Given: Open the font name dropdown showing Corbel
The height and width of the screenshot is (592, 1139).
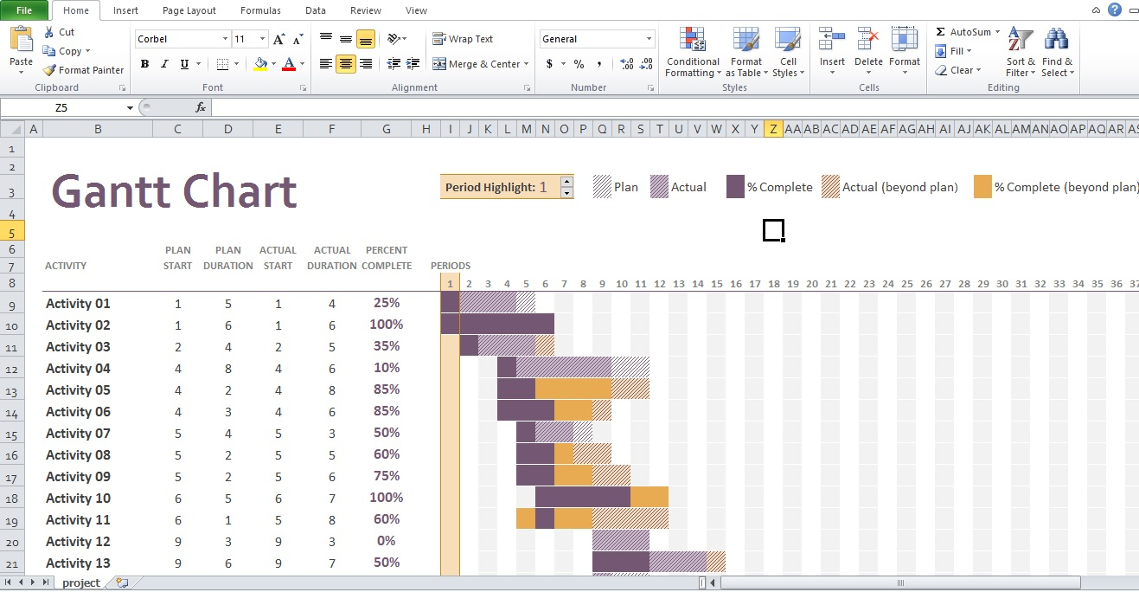Looking at the screenshot, I should click(226, 39).
